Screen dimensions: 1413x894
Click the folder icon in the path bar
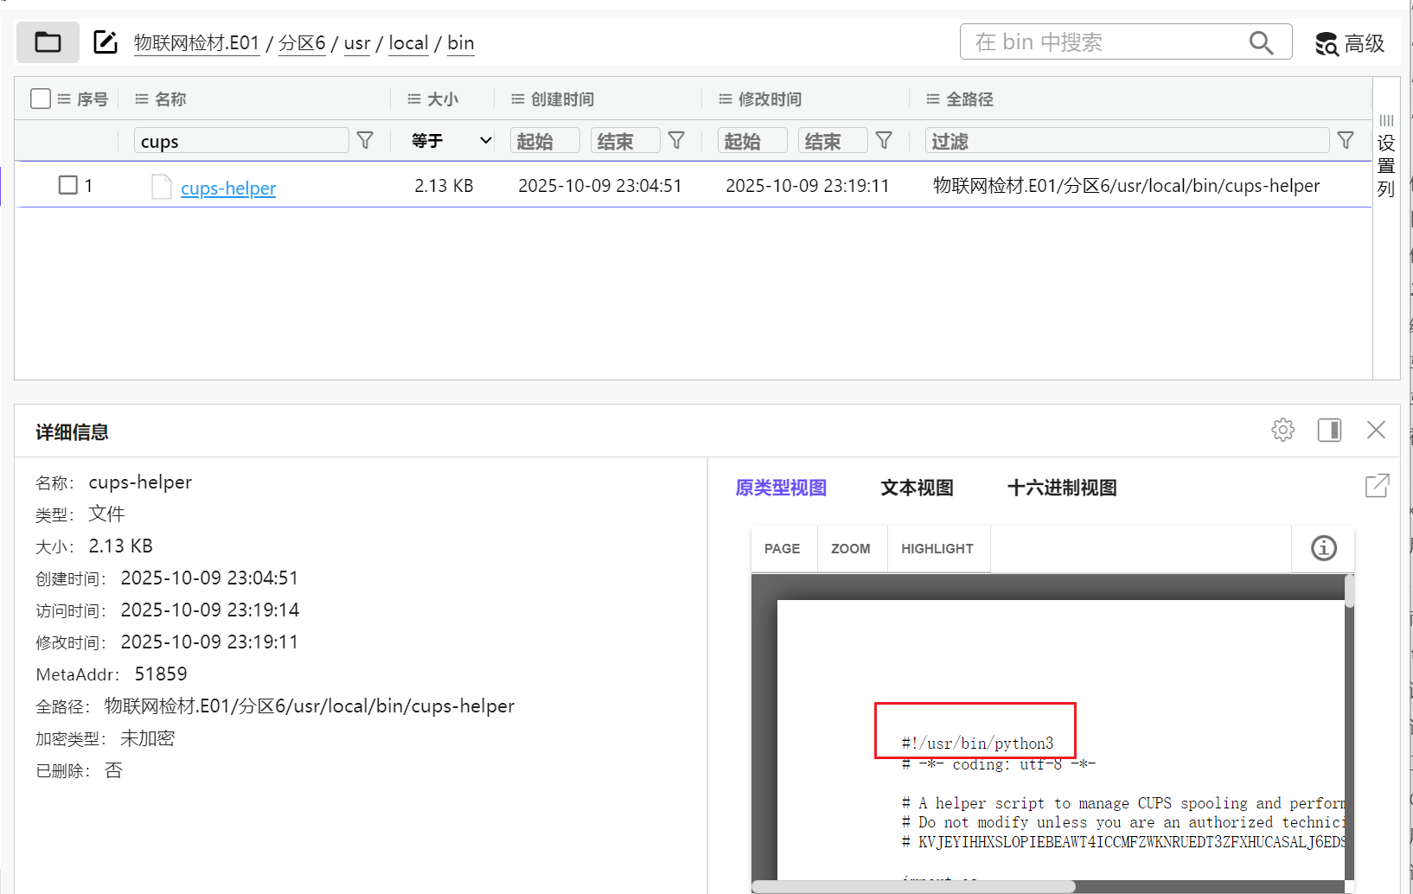(x=48, y=42)
